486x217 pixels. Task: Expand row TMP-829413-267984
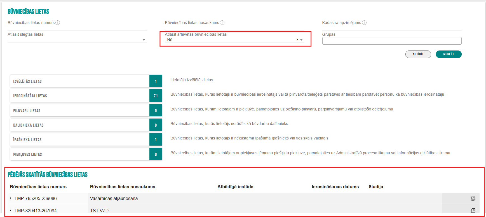(x=11, y=210)
